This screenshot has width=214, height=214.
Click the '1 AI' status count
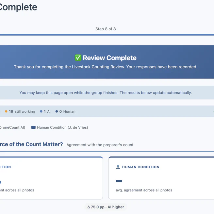(47, 111)
